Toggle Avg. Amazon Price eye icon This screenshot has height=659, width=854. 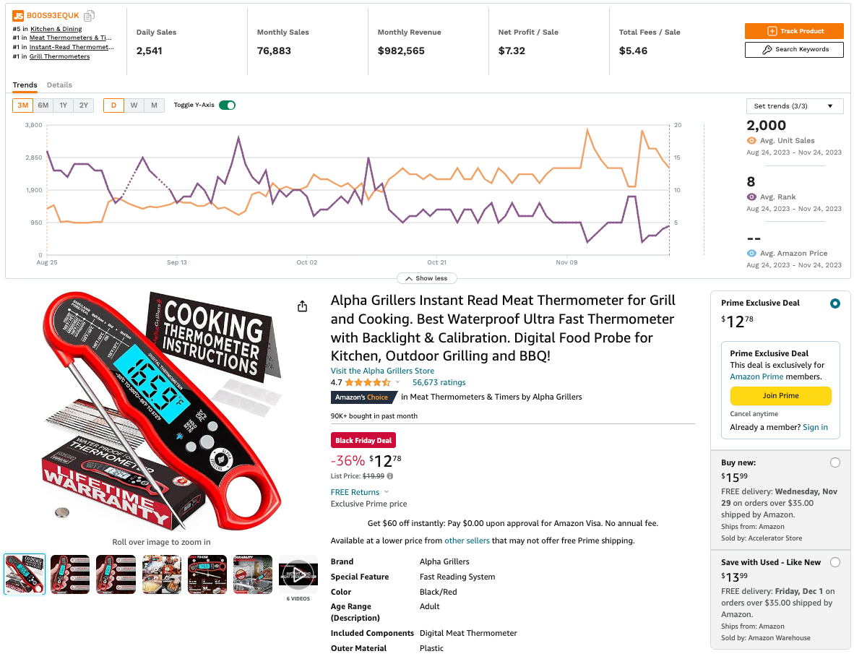click(751, 254)
